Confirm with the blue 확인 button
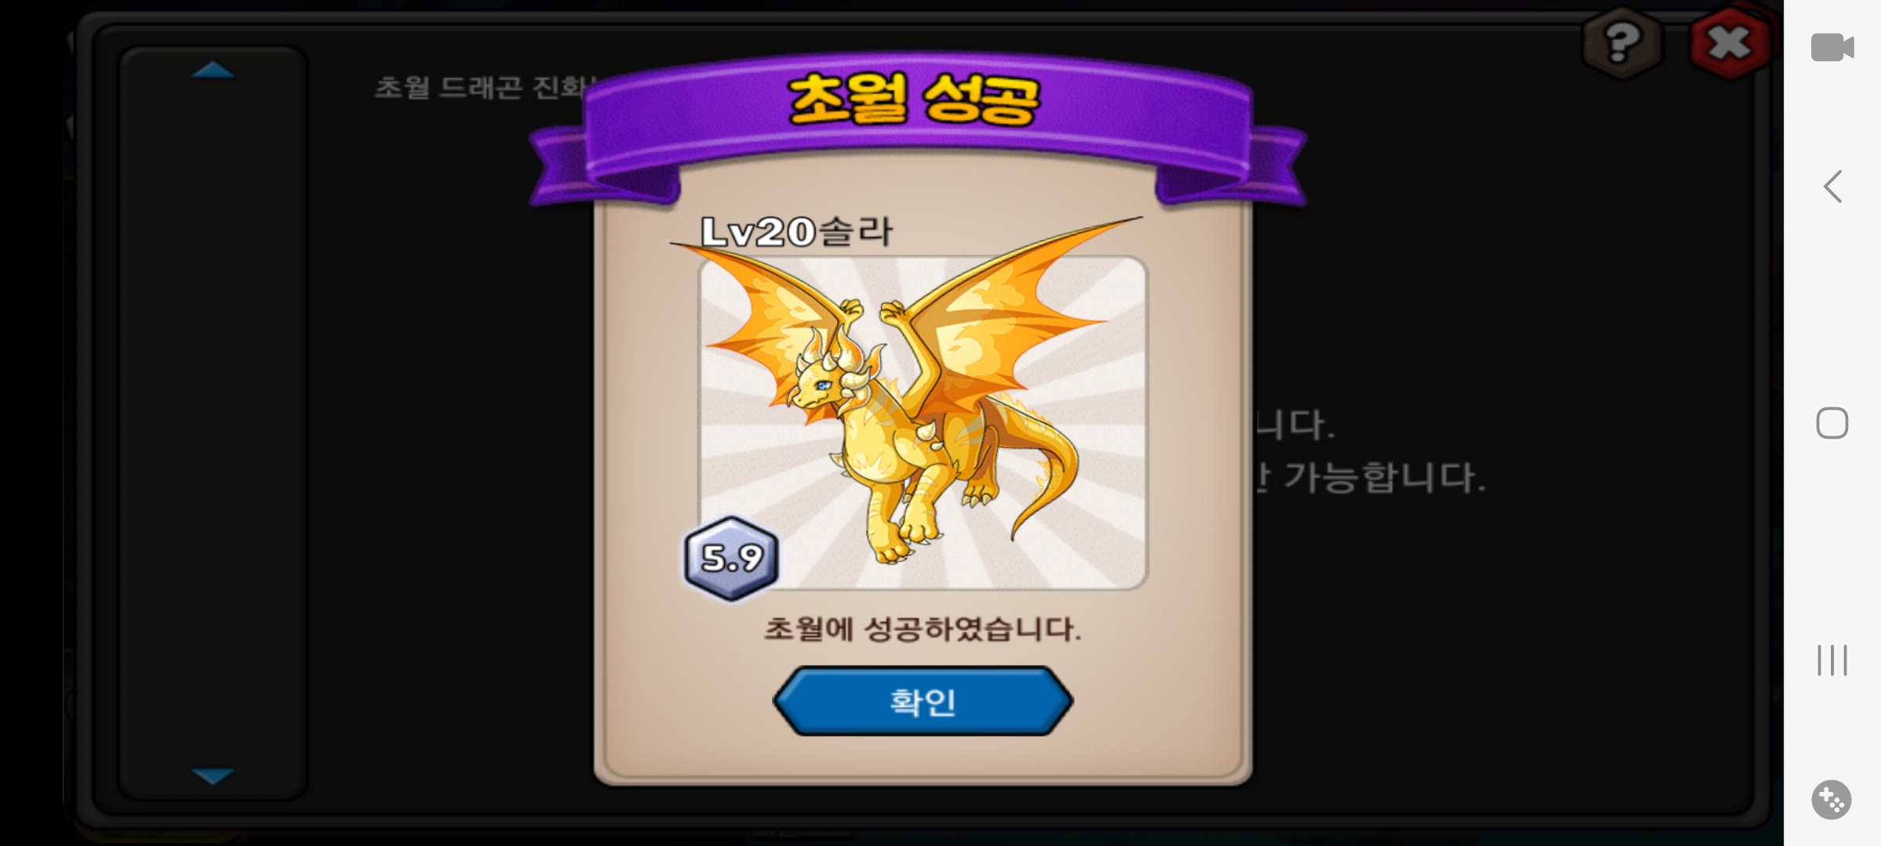 coord(922,701)
